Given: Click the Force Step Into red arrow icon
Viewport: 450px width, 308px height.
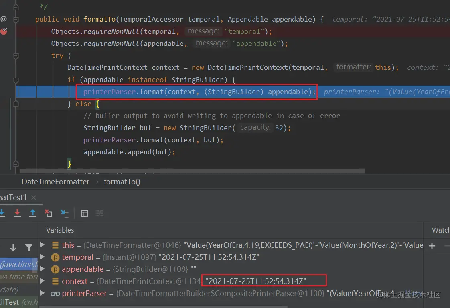Looking at the screenshot, I should (17, 213).
